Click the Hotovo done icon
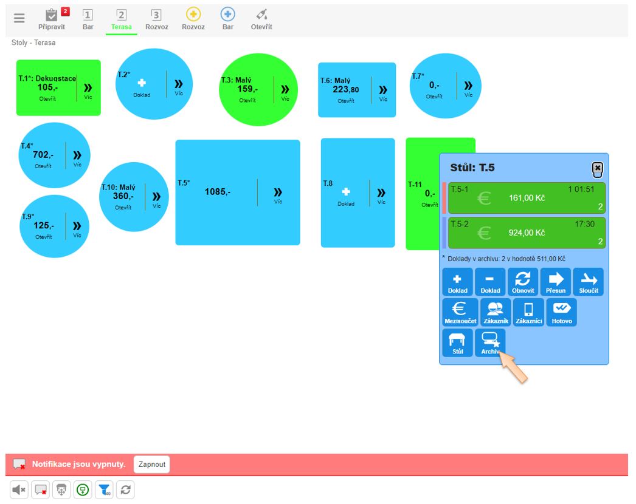The height and width of the screenshot is (504, 636). (x=561, y=312)
